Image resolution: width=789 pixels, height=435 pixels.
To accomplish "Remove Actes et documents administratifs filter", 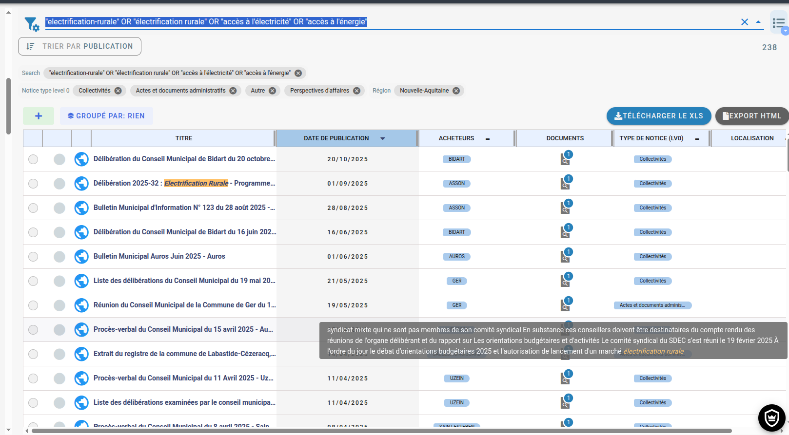I will pos(233,91).
